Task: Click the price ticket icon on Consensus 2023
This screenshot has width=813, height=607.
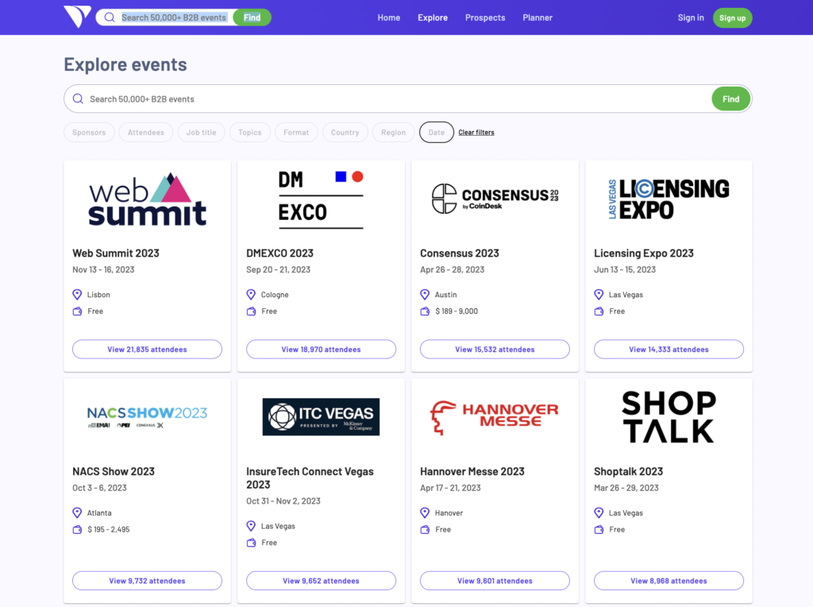Action: tap(423, 311)
